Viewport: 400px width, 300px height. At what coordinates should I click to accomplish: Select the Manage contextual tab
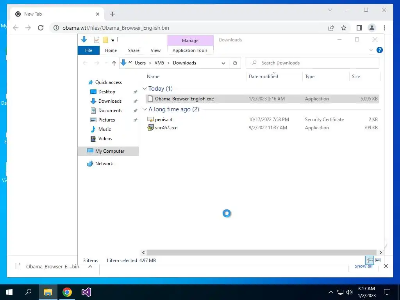(x=190, y=41)
